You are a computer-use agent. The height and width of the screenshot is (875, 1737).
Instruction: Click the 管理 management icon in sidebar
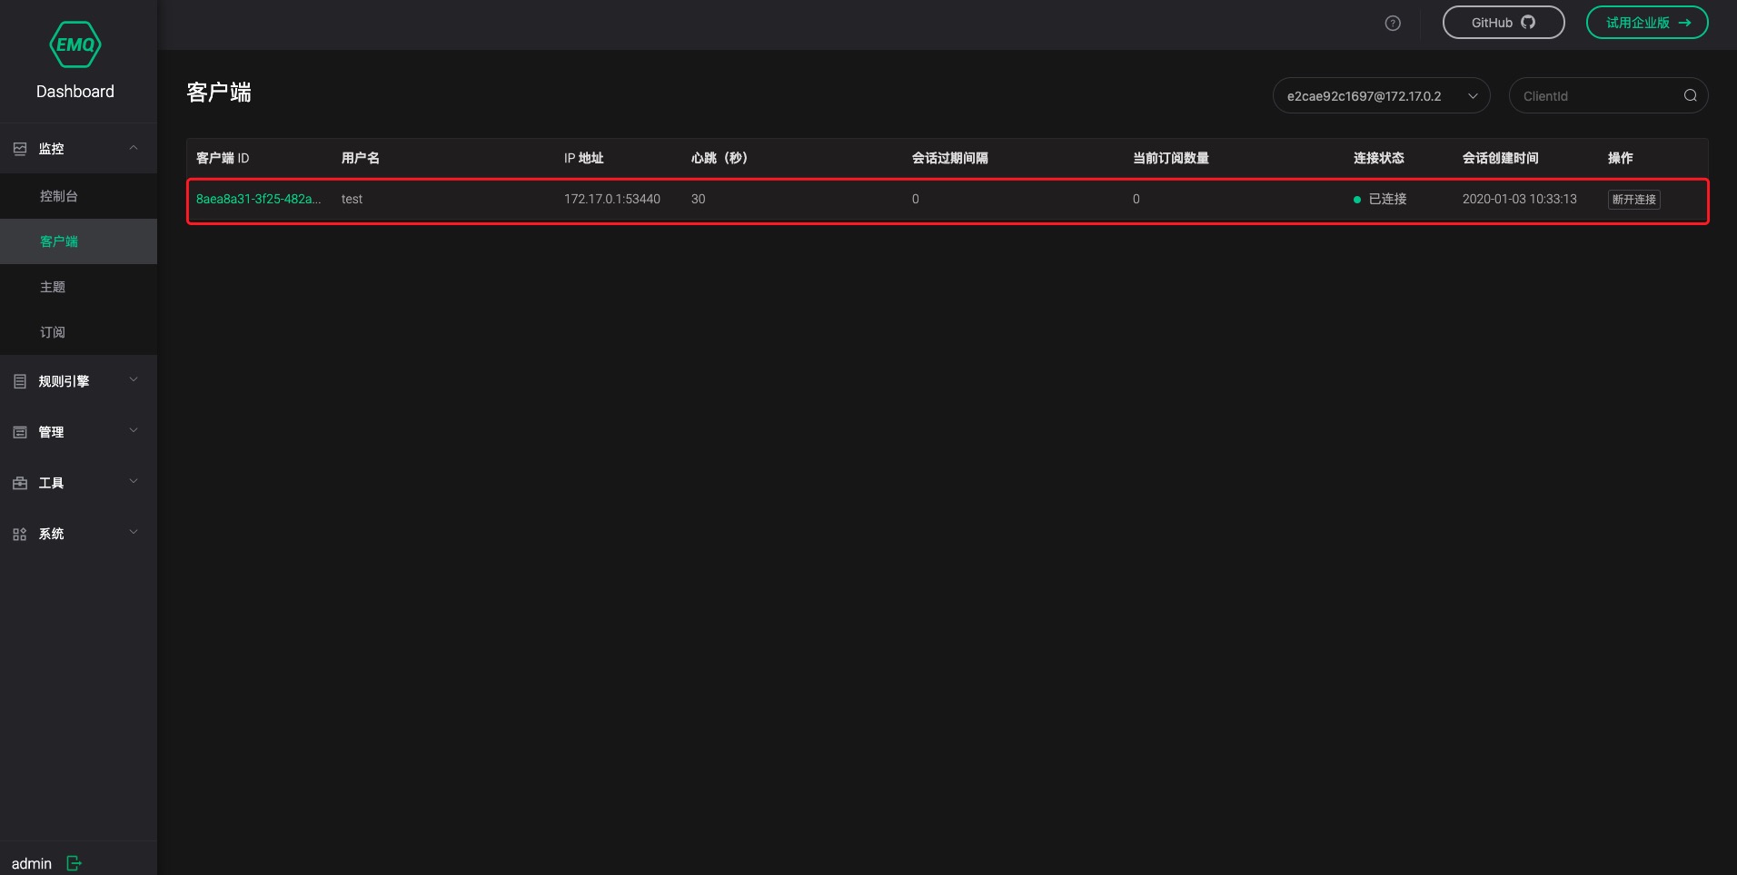20,432
